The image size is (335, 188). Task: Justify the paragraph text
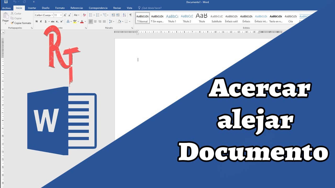[x=104, y=21]
